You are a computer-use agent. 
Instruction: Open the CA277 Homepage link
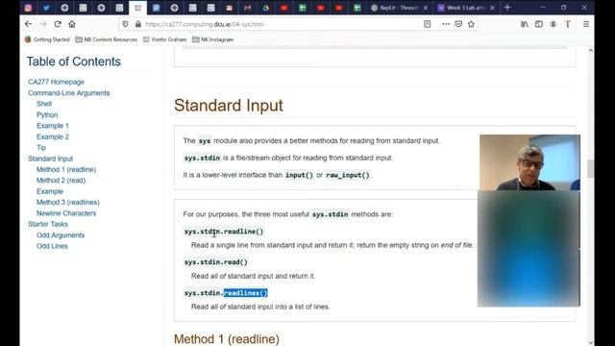[56, 82]
